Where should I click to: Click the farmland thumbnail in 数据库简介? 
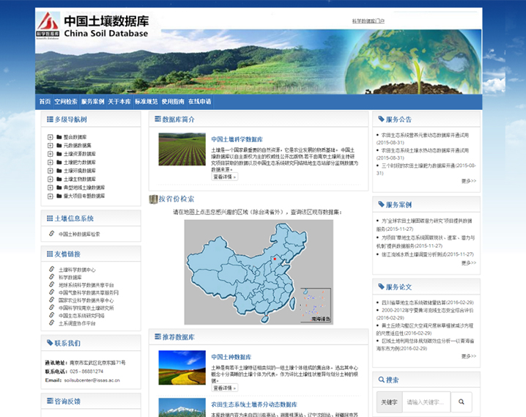[x=182, y=150]
